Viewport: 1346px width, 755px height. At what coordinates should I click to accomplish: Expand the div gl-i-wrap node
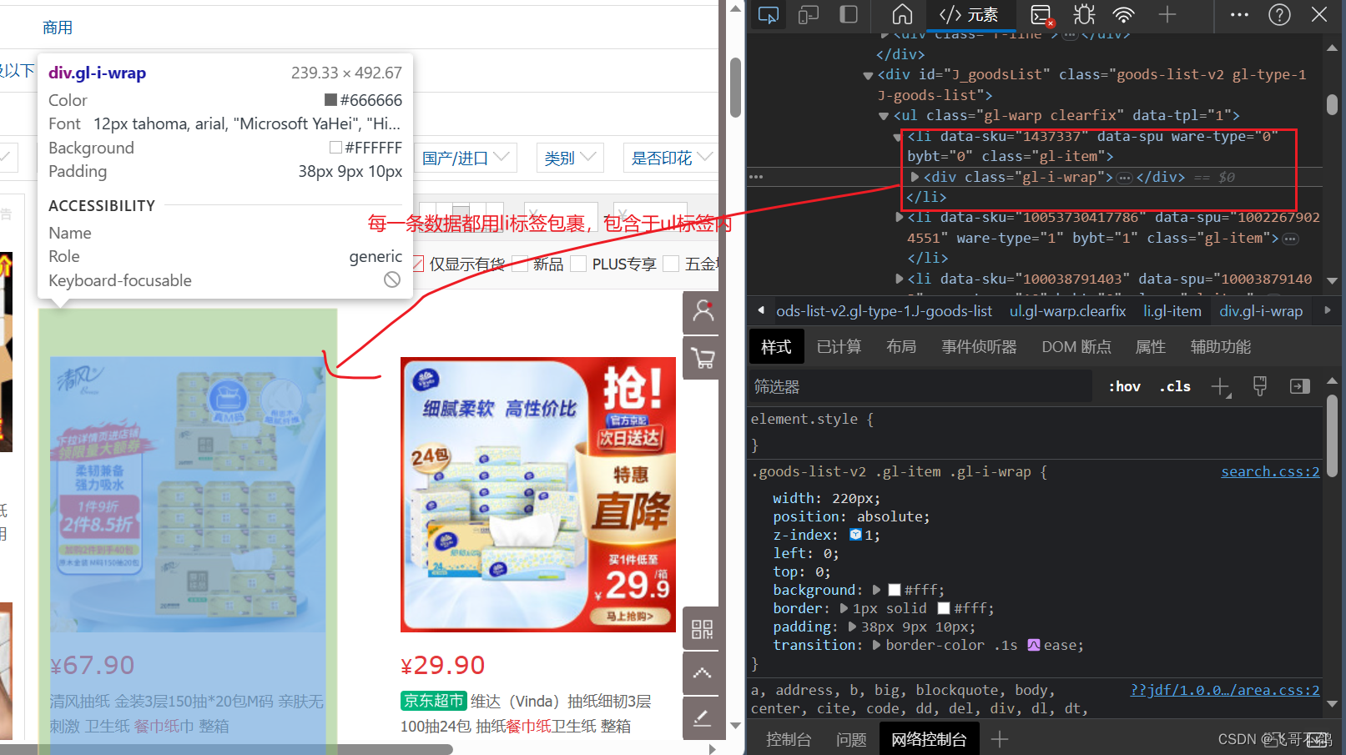915,177
